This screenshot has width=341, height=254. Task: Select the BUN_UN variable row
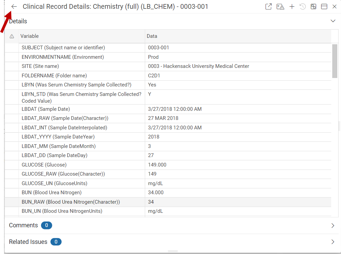click(x=168, y=211)
